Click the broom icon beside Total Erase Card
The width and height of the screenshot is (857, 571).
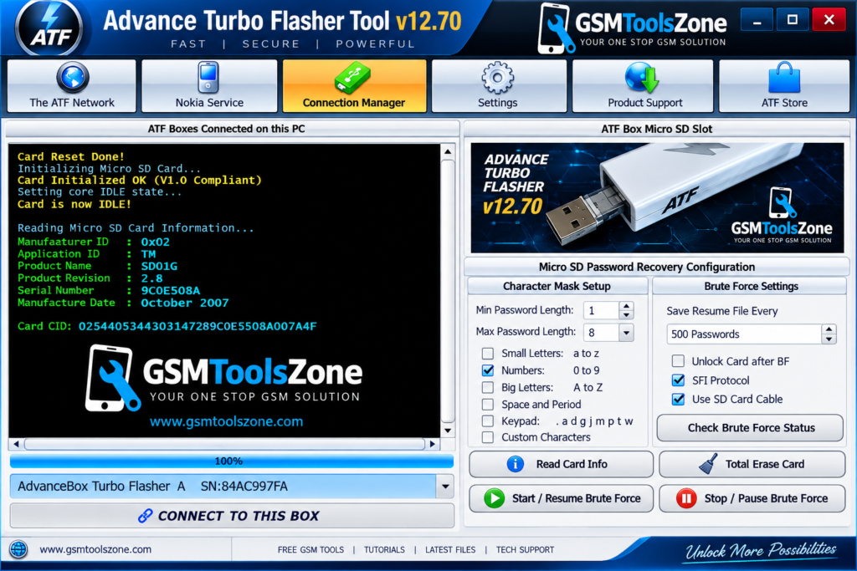(x=708, y=464)
